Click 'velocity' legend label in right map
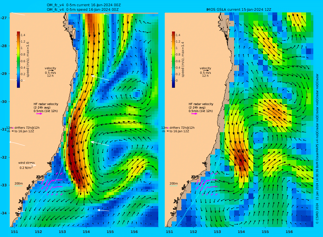 coord(205,68)
